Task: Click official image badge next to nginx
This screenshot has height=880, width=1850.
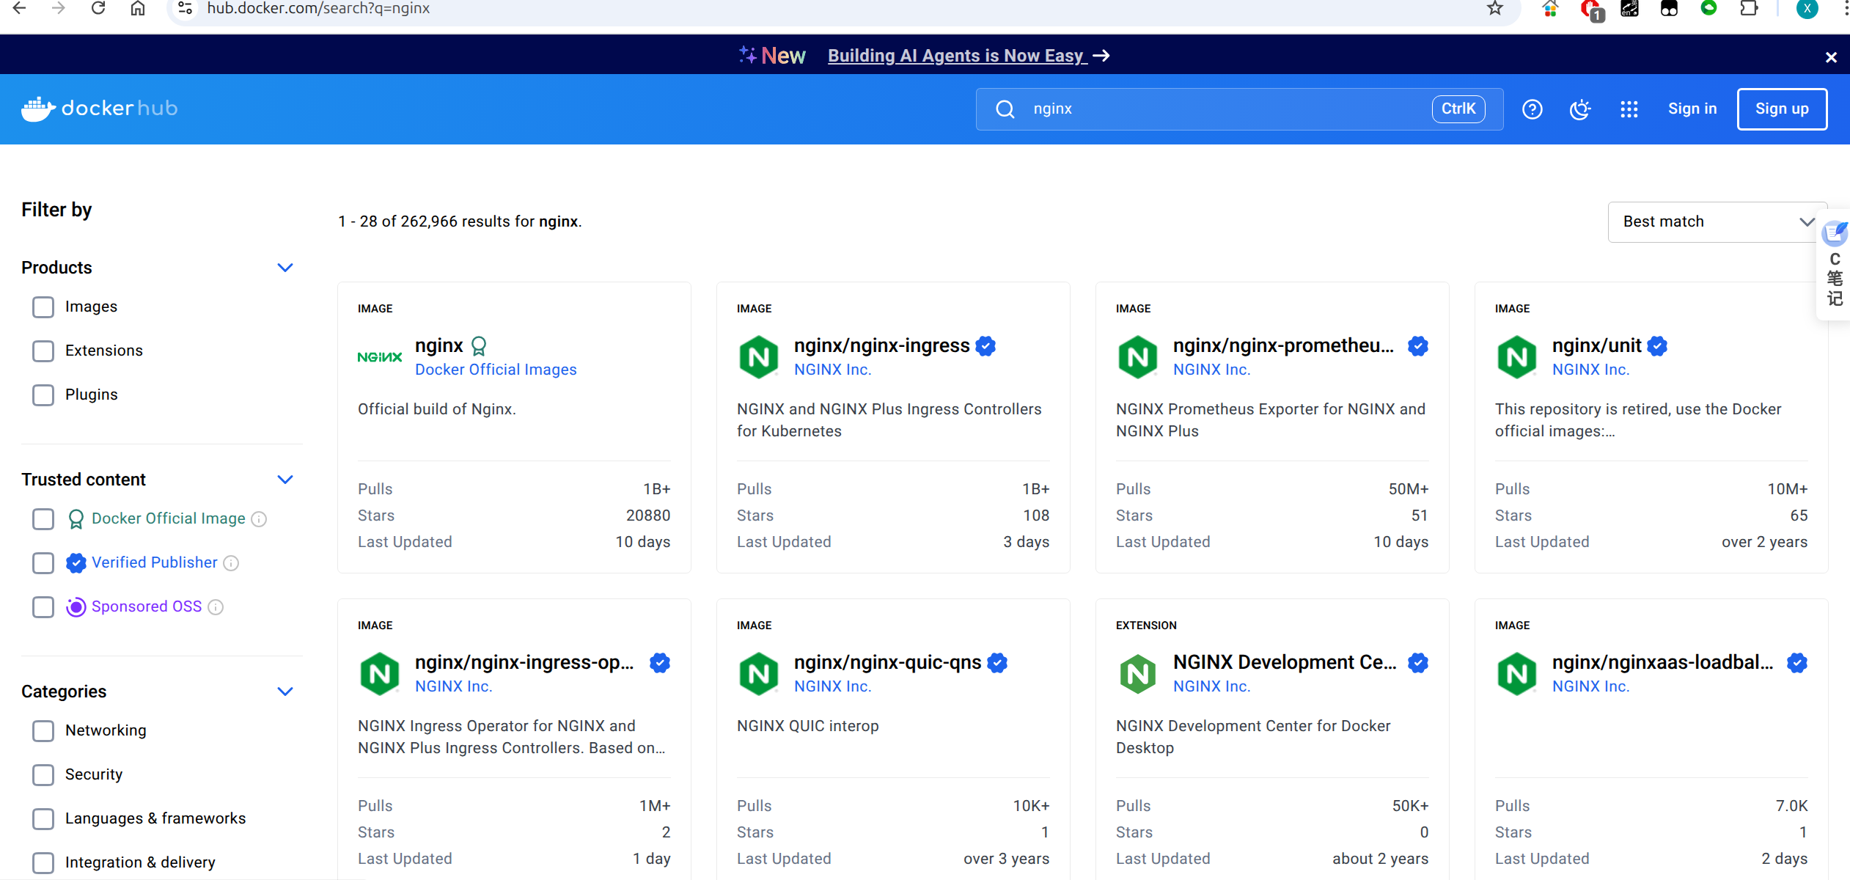Action: click(479, 345)
